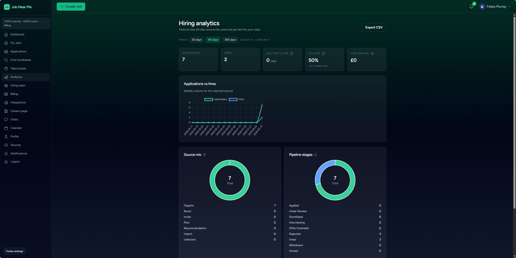Screen dimensions: 516x258
Task: Go to Hiring team page
Action: coord(26,86)
